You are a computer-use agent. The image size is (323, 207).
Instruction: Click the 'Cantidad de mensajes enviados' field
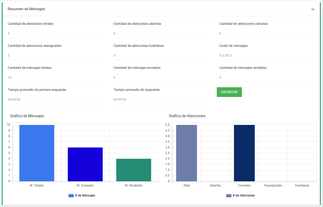click(161, 78)
